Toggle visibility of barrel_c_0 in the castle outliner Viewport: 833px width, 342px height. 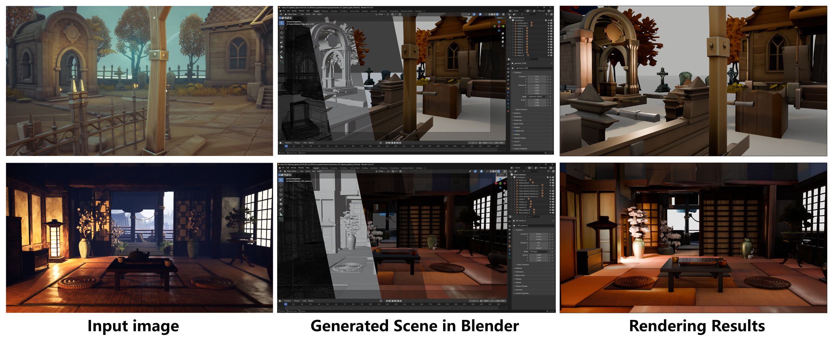coord(550,180)
